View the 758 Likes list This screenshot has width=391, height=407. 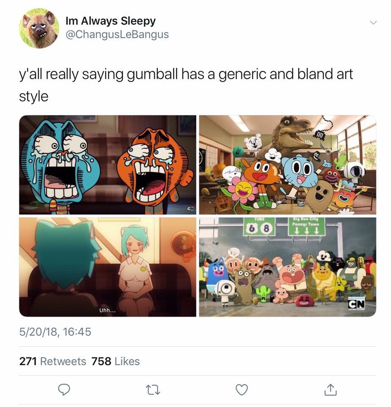click(116, 361)
